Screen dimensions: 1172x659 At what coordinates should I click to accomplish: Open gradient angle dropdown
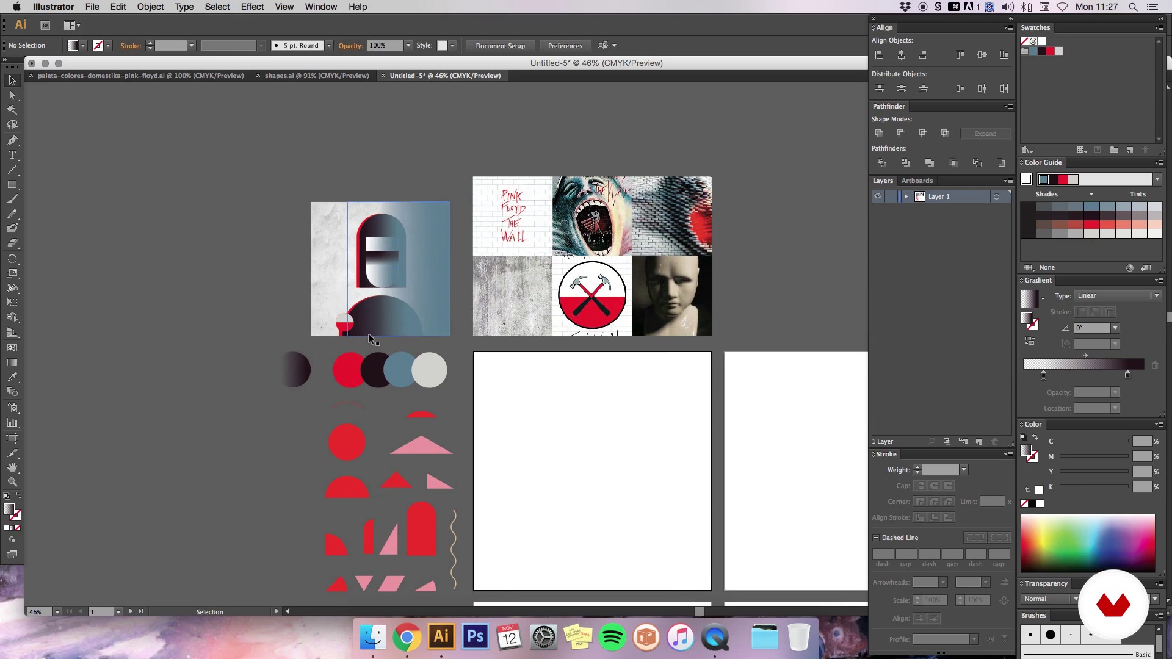click(x=1115, y=328)
